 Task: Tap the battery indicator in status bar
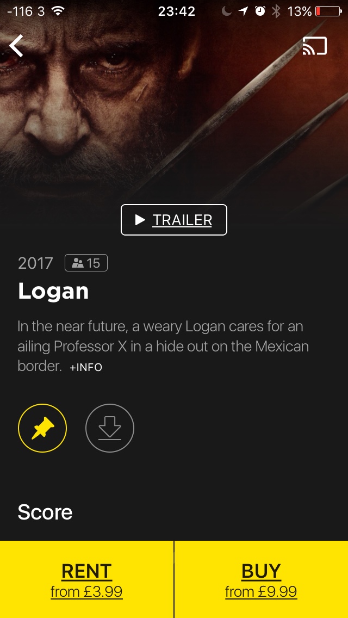pyautogui.click(x=328, y=11)
